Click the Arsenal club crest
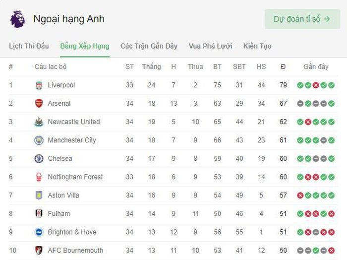347x260 pixels. (39, 103)
